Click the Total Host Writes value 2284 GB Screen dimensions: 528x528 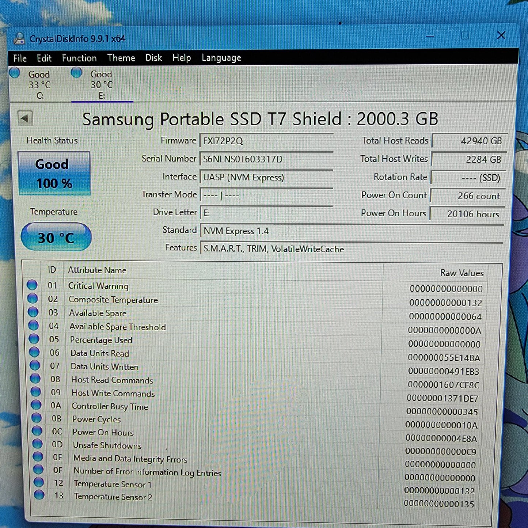(x=469, y=159)
